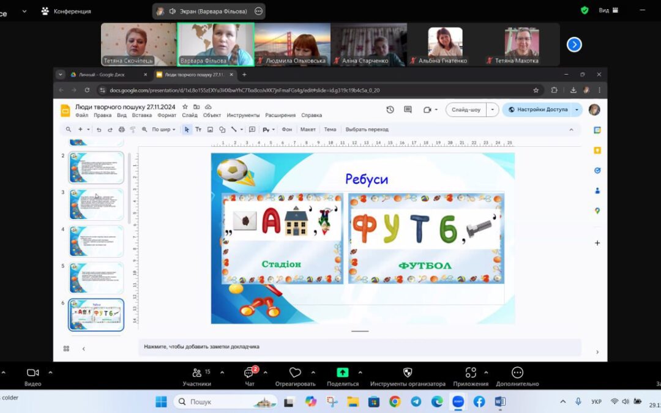Open the Участники participants list
This screenshot has width=661, height=413.
[x=196, y=373]
